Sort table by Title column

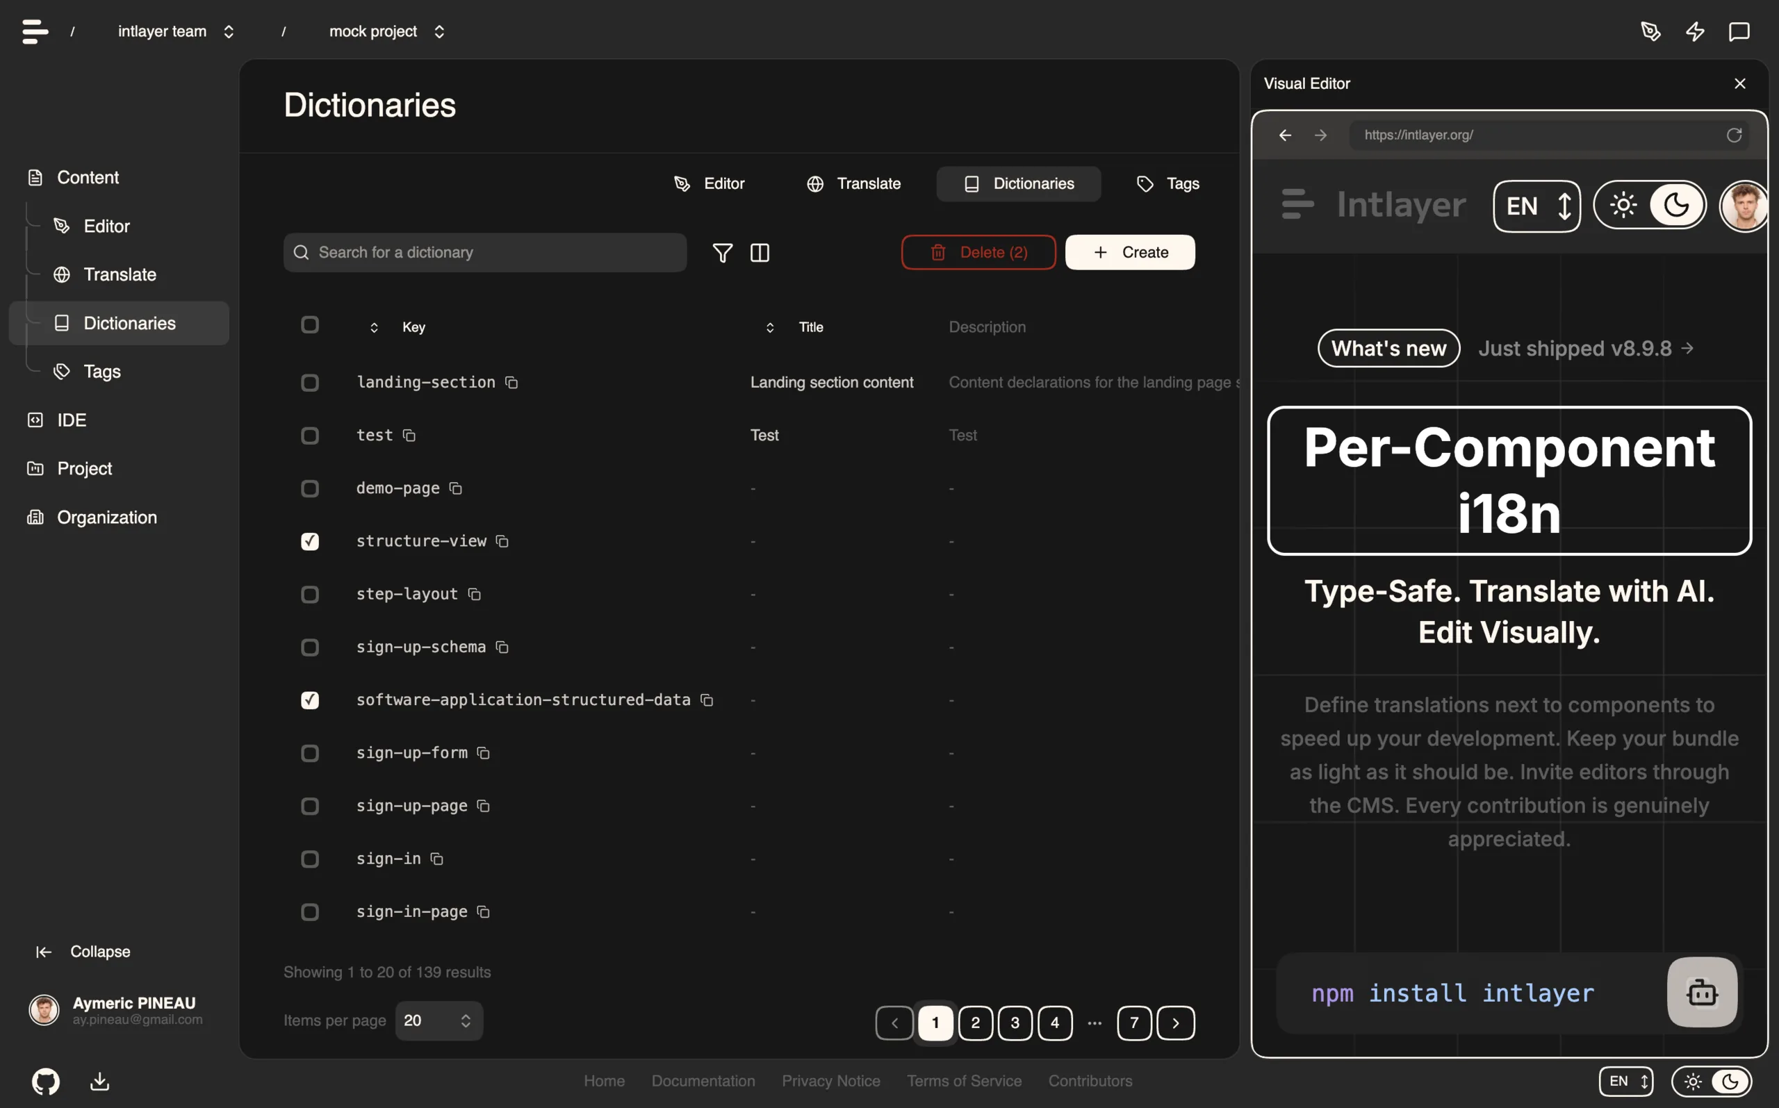[794, 326]
